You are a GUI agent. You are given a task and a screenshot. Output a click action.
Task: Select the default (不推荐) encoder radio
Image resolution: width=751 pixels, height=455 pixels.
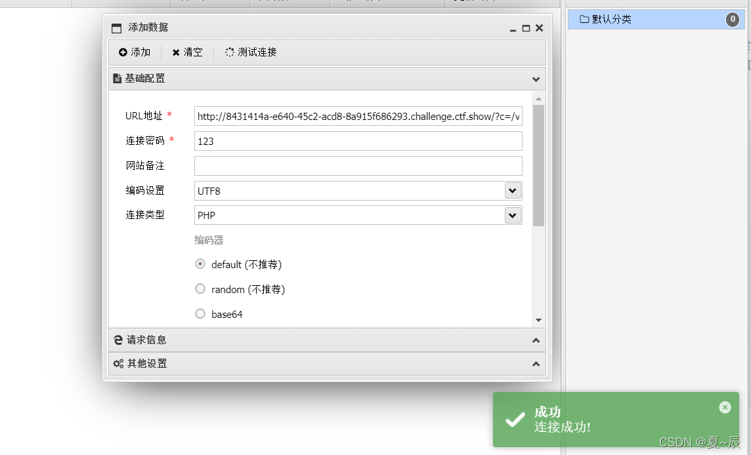(200, 264)
